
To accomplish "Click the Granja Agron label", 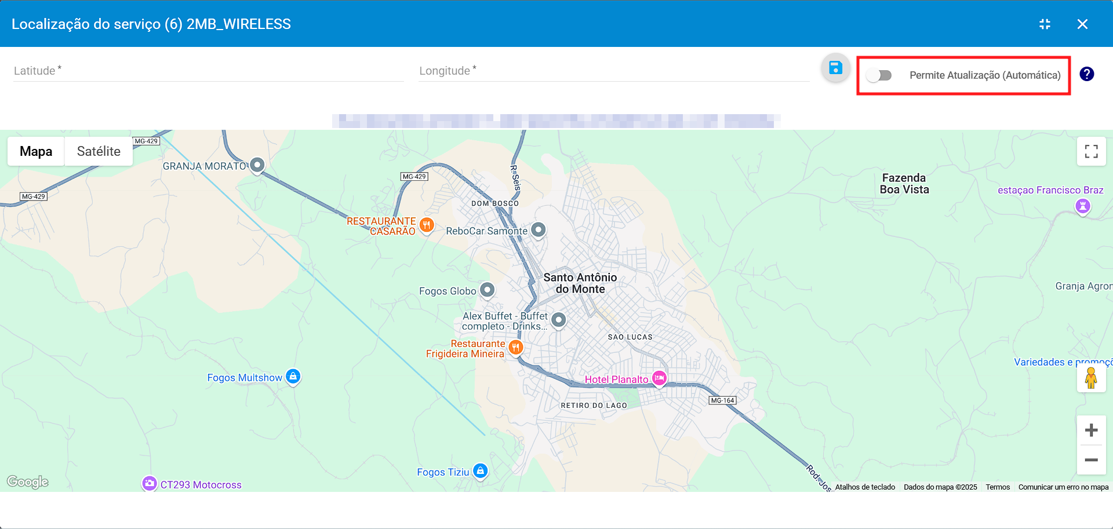I will tap(1083, 286).
